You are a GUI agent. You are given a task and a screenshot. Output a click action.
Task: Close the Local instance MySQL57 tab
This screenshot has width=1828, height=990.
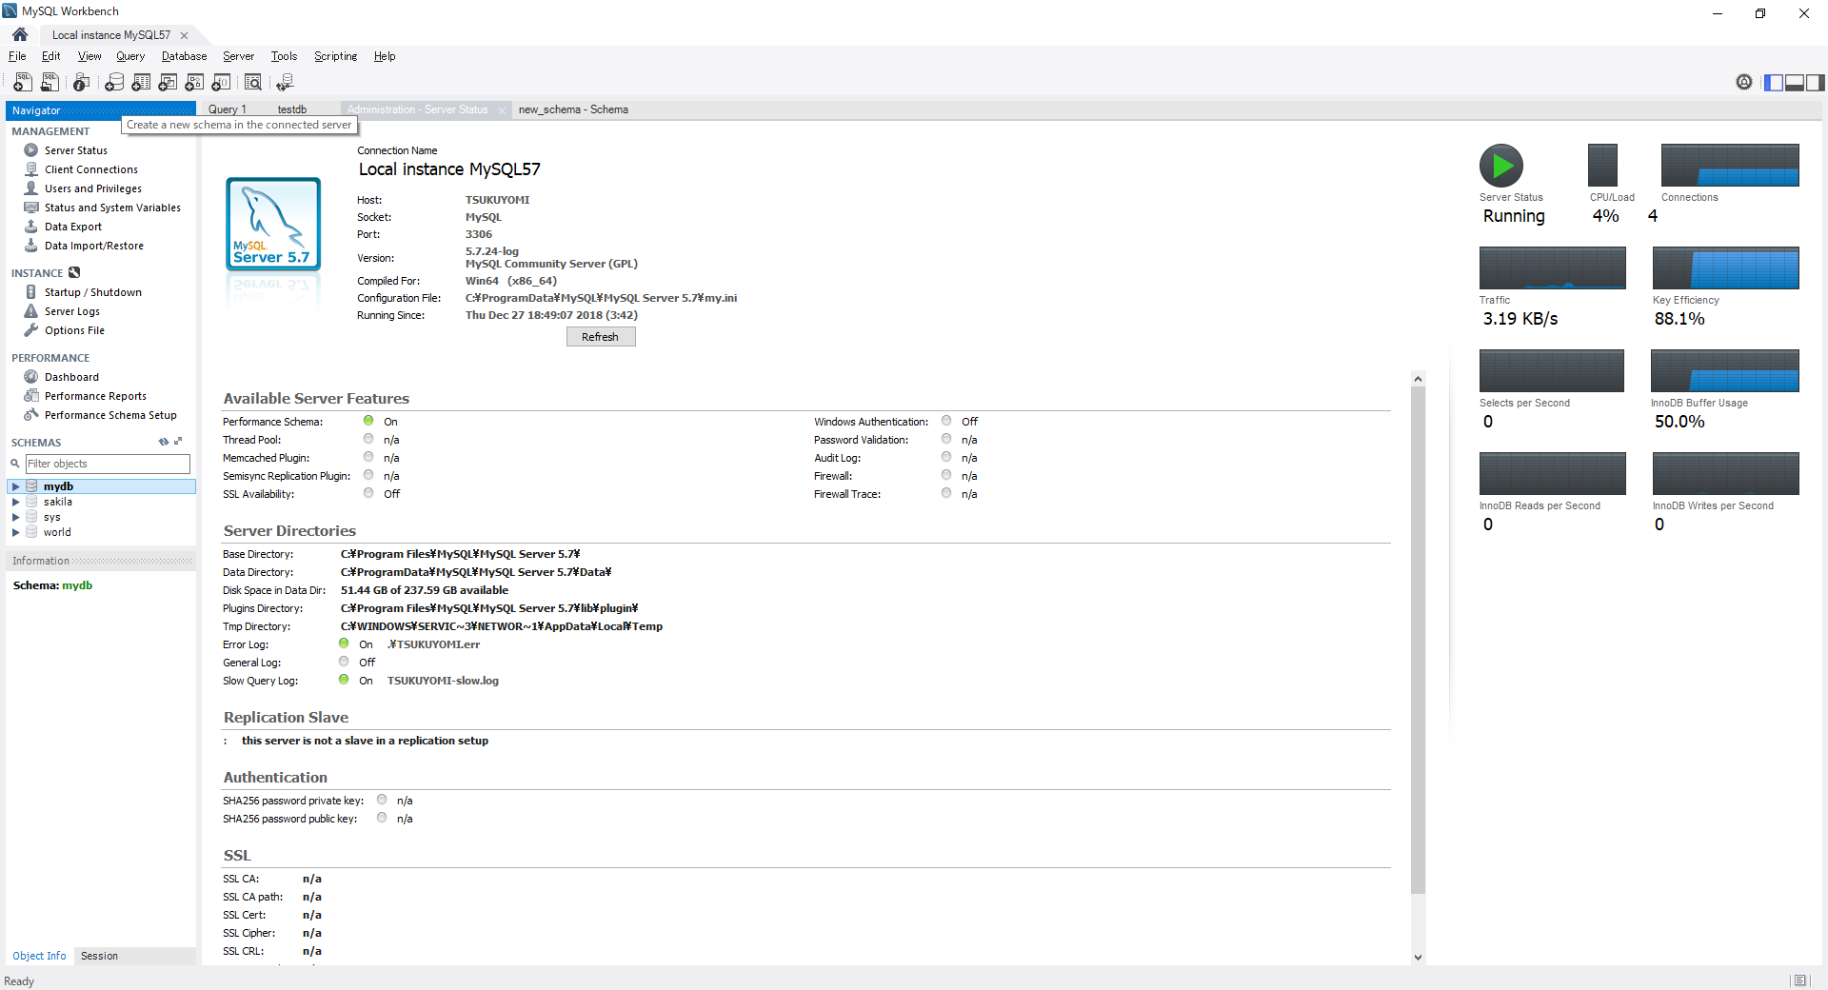(184, 35)
